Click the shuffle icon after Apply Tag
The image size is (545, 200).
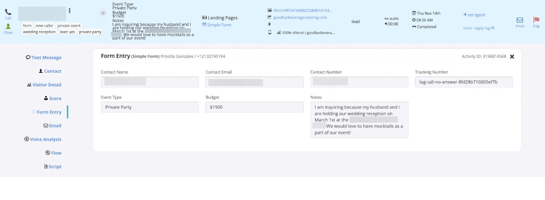pos(493,28)
